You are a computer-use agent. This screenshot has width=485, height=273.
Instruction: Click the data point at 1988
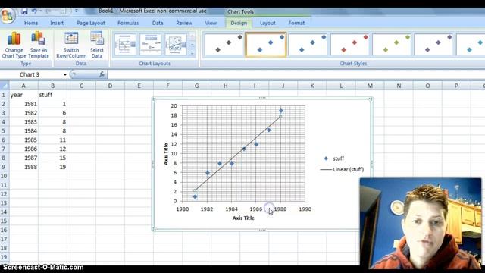[281, 111]
